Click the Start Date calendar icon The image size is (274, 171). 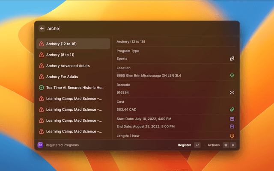(x=232, y=118)
